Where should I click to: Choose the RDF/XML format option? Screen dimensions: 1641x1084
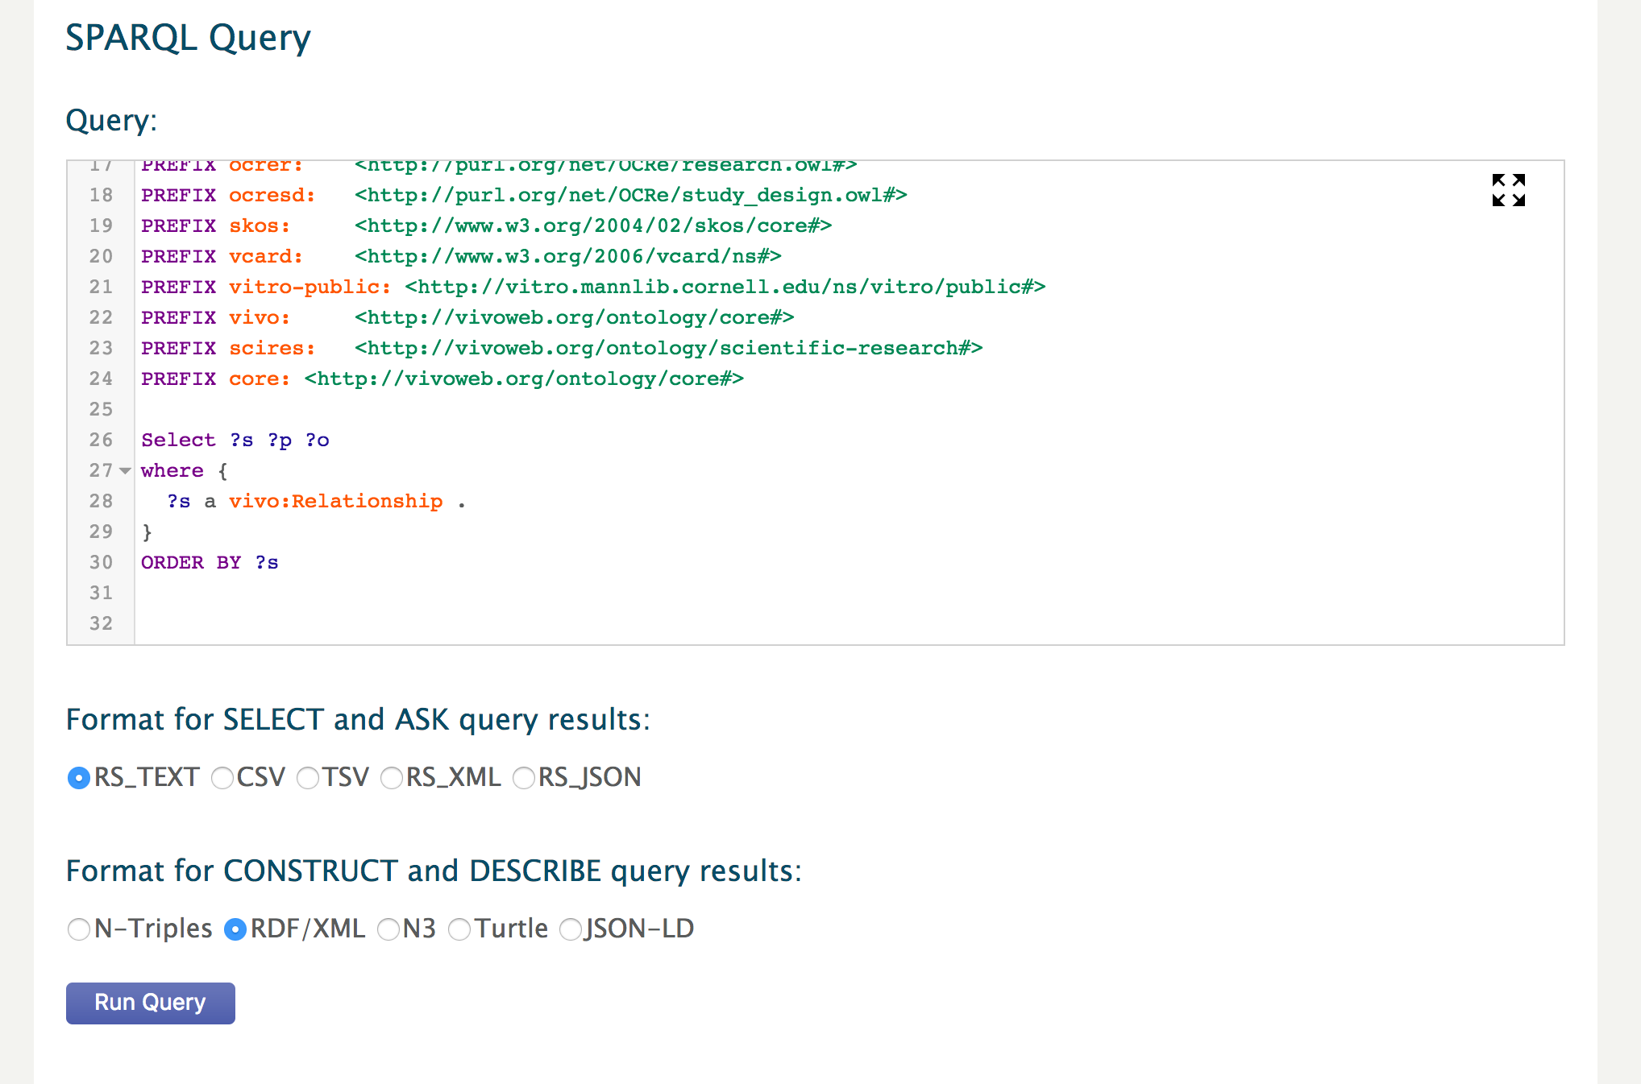[x=235, y=929]
